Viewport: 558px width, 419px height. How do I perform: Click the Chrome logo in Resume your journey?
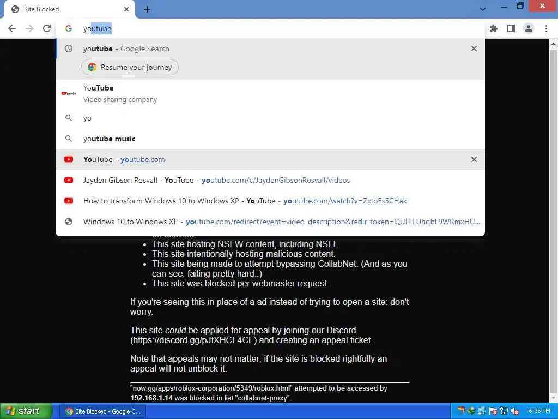(92, 67)
